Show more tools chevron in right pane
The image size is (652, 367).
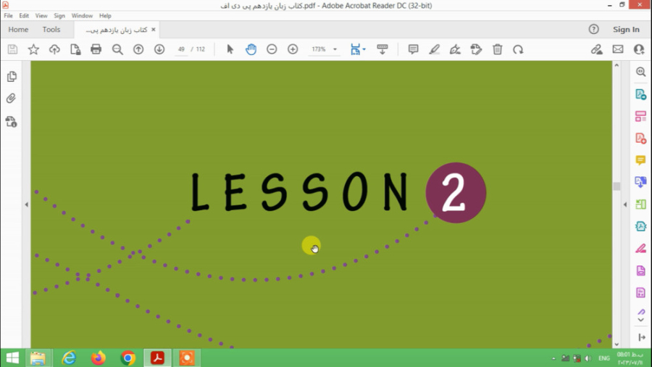641,320
